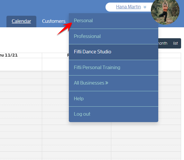The image size is (184, 160).
Task: Select Fitli Dance Studio business
Action: [114, 52]
